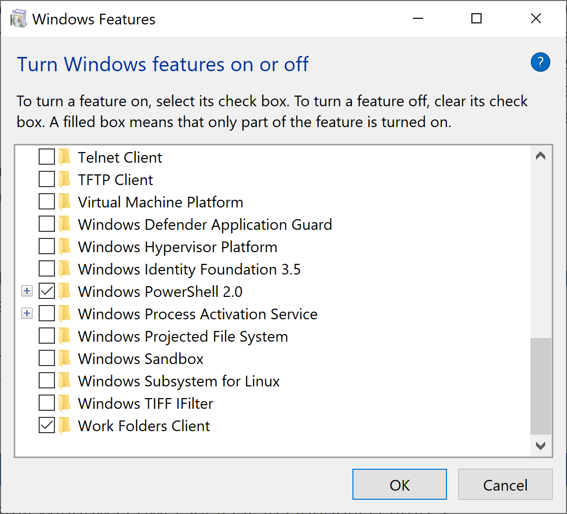The width and height of the screenshot is (567, 514).
Task: Enable the Windows Subsystem for Linux checkbox
Action: coord(47,381)
